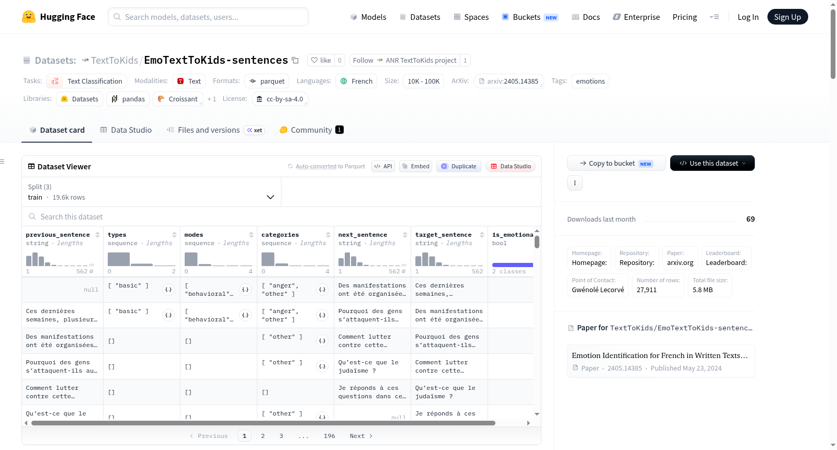Click the API button in Dataset Viewer
The image size is (837, 450).
(383, 166)
